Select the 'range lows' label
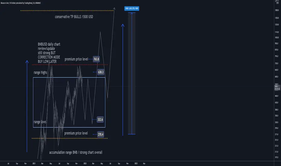The height and width of the screenshot is (166, 281). [40, 122]
